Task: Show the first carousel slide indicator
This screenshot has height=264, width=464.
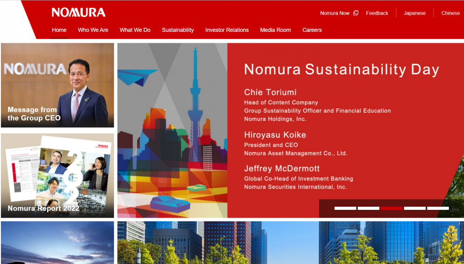Action: pyautogui.click(x=345, y=208)
